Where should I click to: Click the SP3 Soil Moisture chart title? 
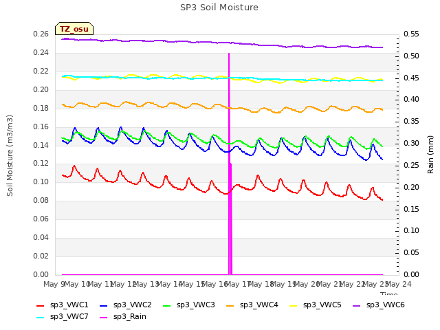[x=219, y=8]
